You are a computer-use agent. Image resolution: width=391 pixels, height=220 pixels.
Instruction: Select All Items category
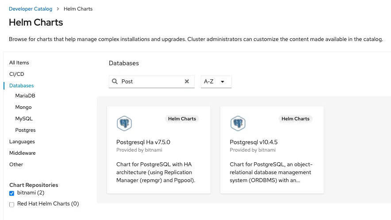pyautogui.click(x=19, y=63)
